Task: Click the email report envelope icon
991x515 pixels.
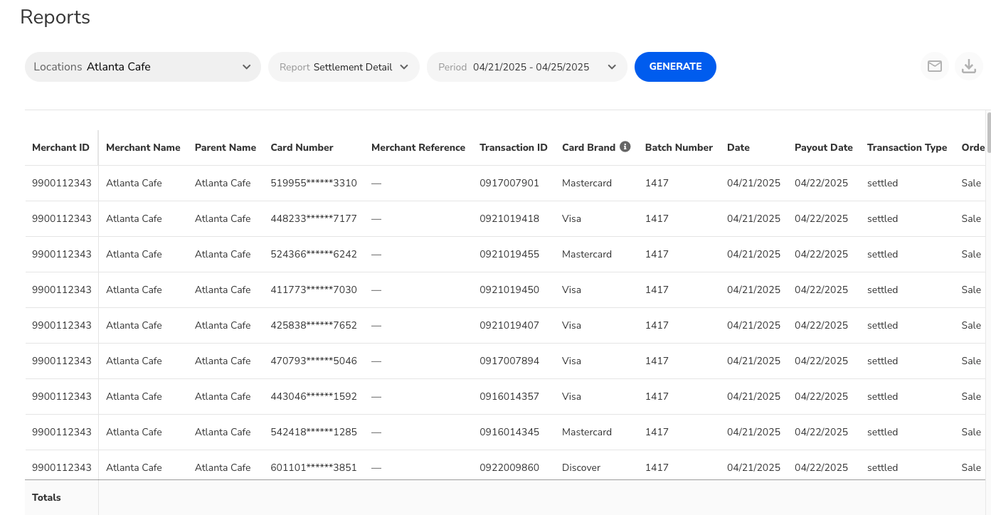Action: pos(935,66)
